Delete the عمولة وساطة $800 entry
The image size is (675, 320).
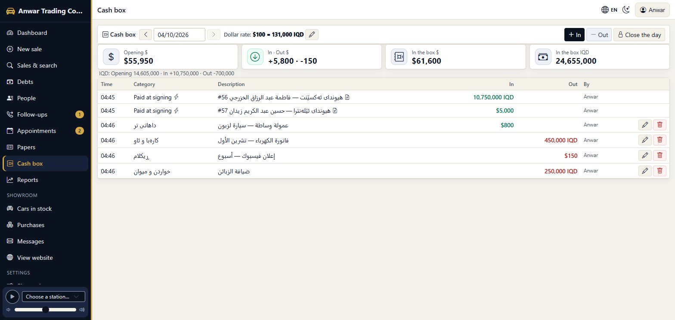660,125
